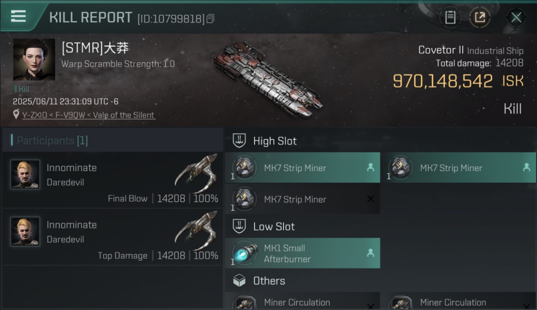
Task: Copy the kill report ID
Action: click(x=210, y=19)
